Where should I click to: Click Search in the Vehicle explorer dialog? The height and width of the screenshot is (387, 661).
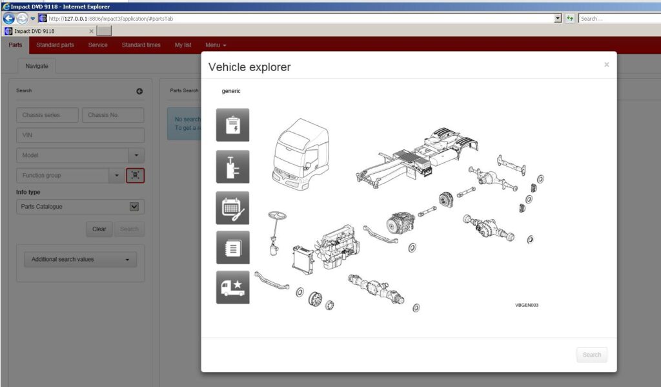click(591, 354)
